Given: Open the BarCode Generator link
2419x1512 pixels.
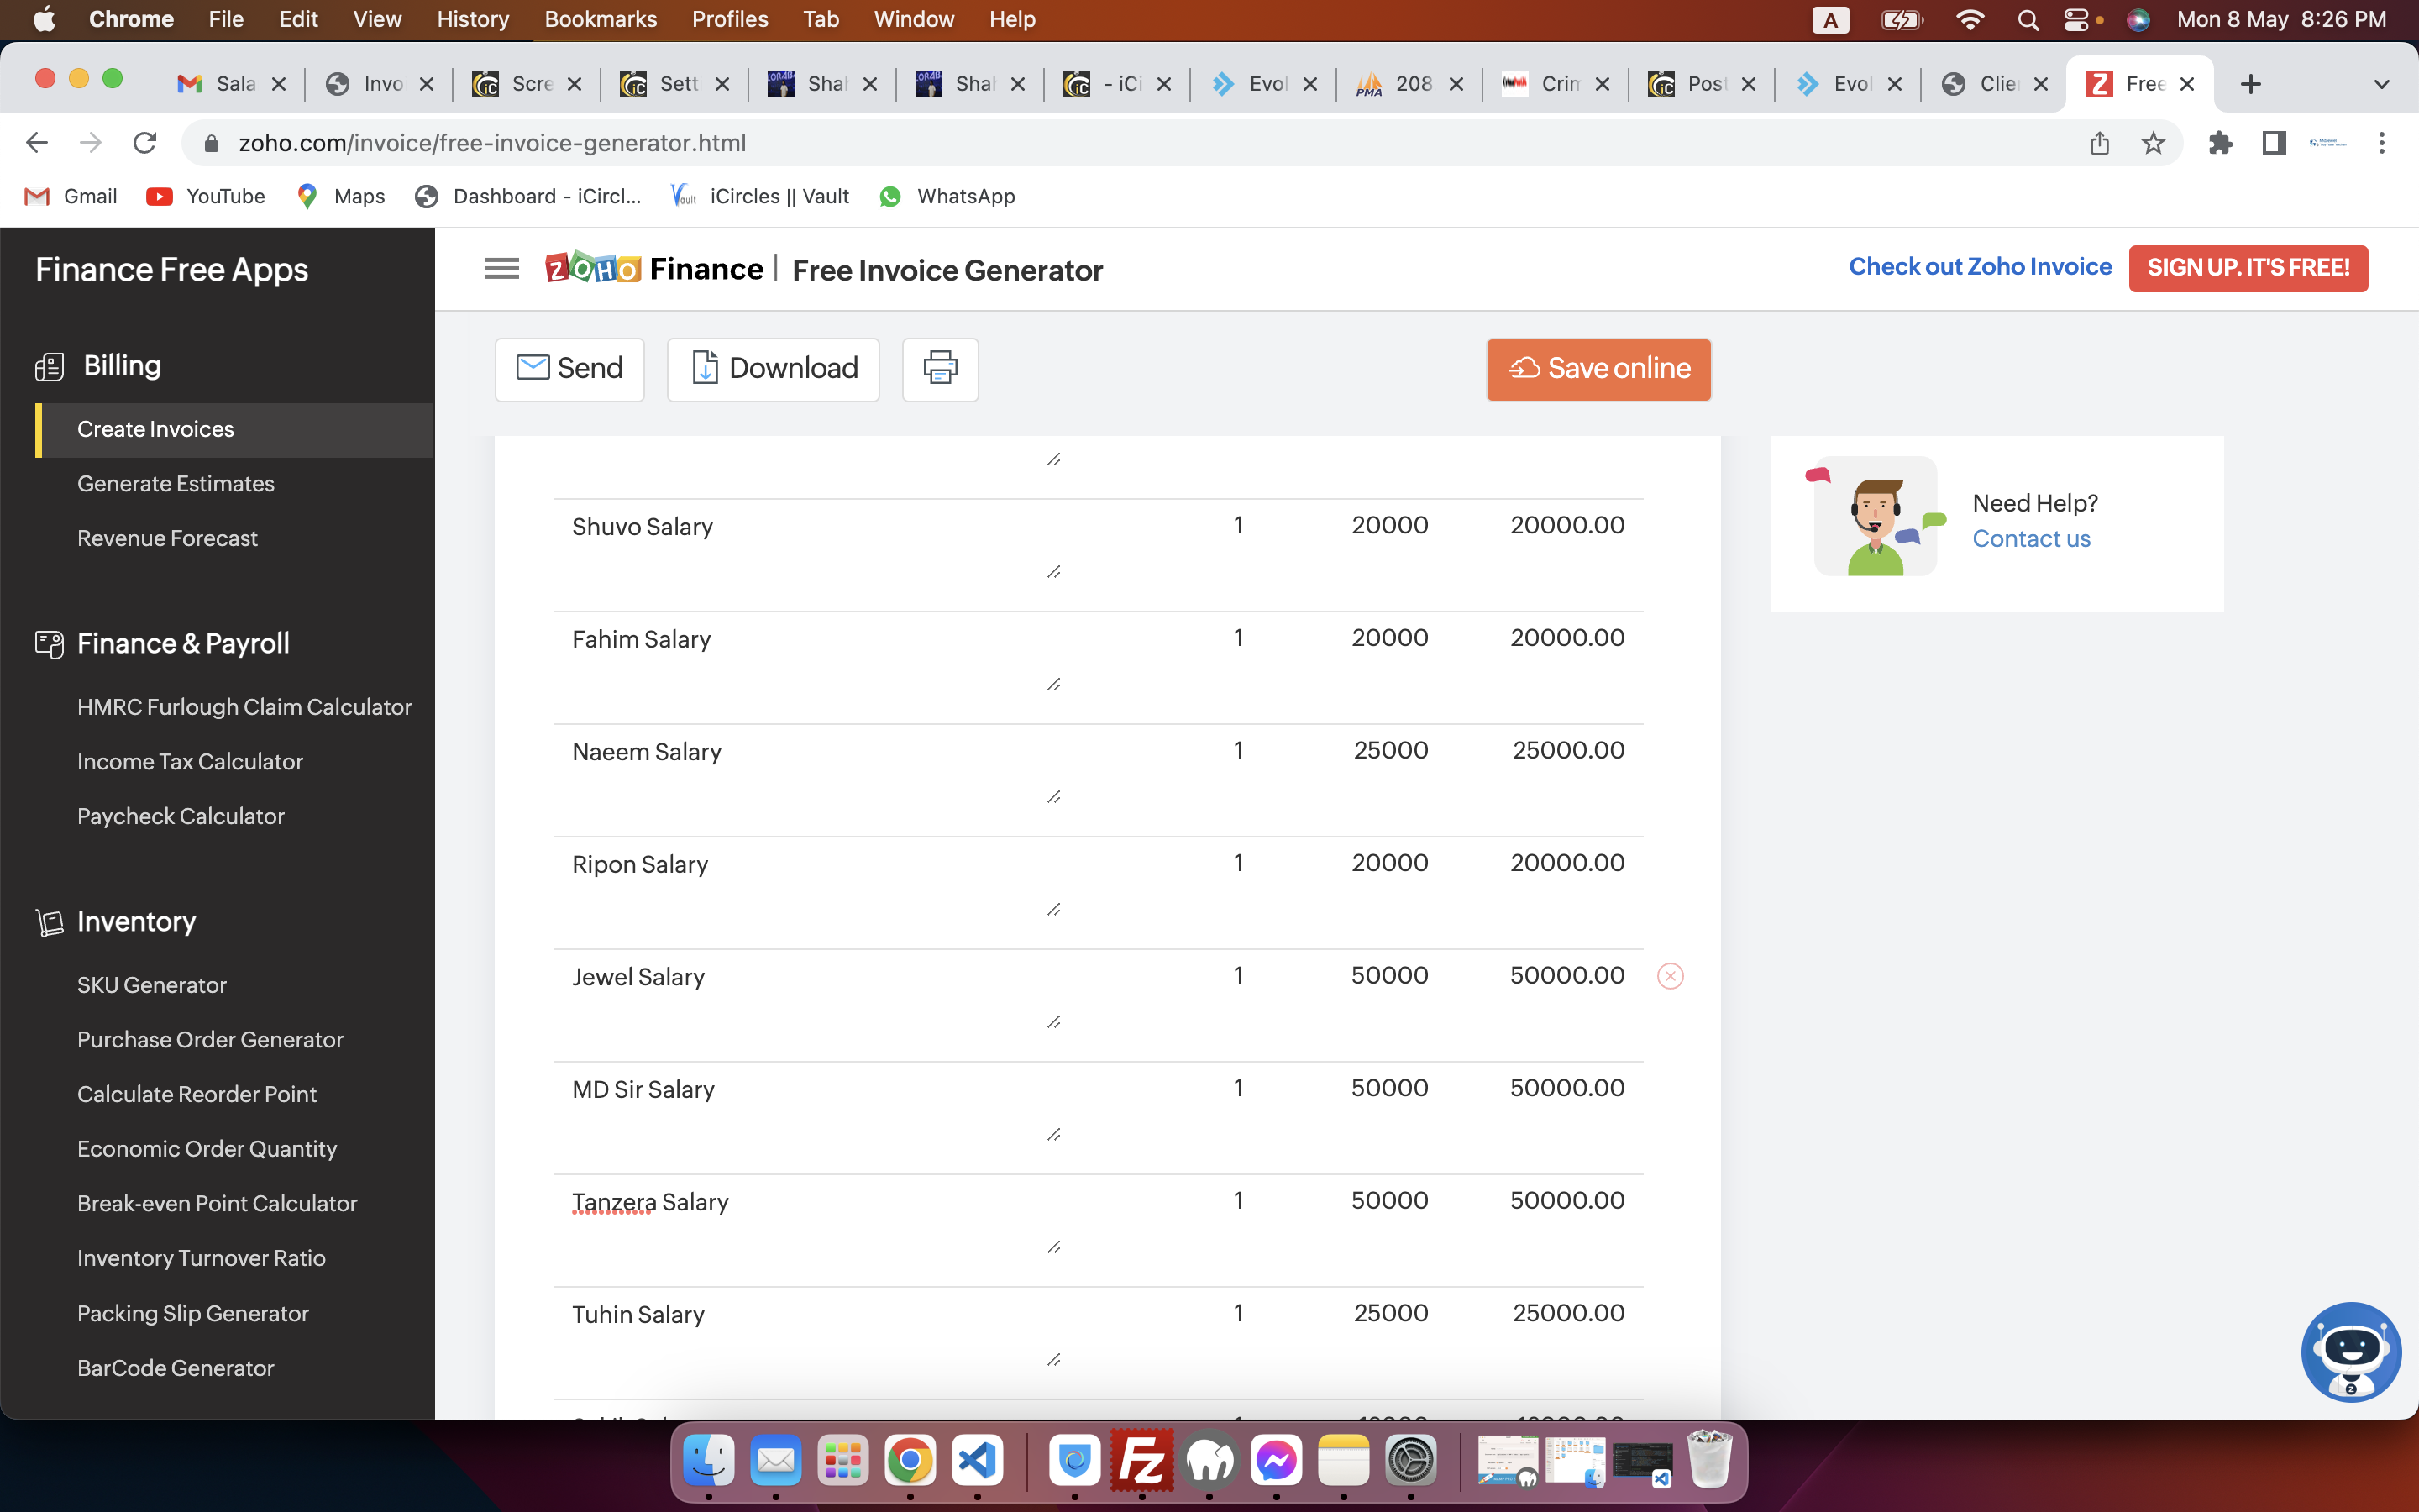Looking at the screenshot, I should pyautogui.click(x=175, y=1368).
